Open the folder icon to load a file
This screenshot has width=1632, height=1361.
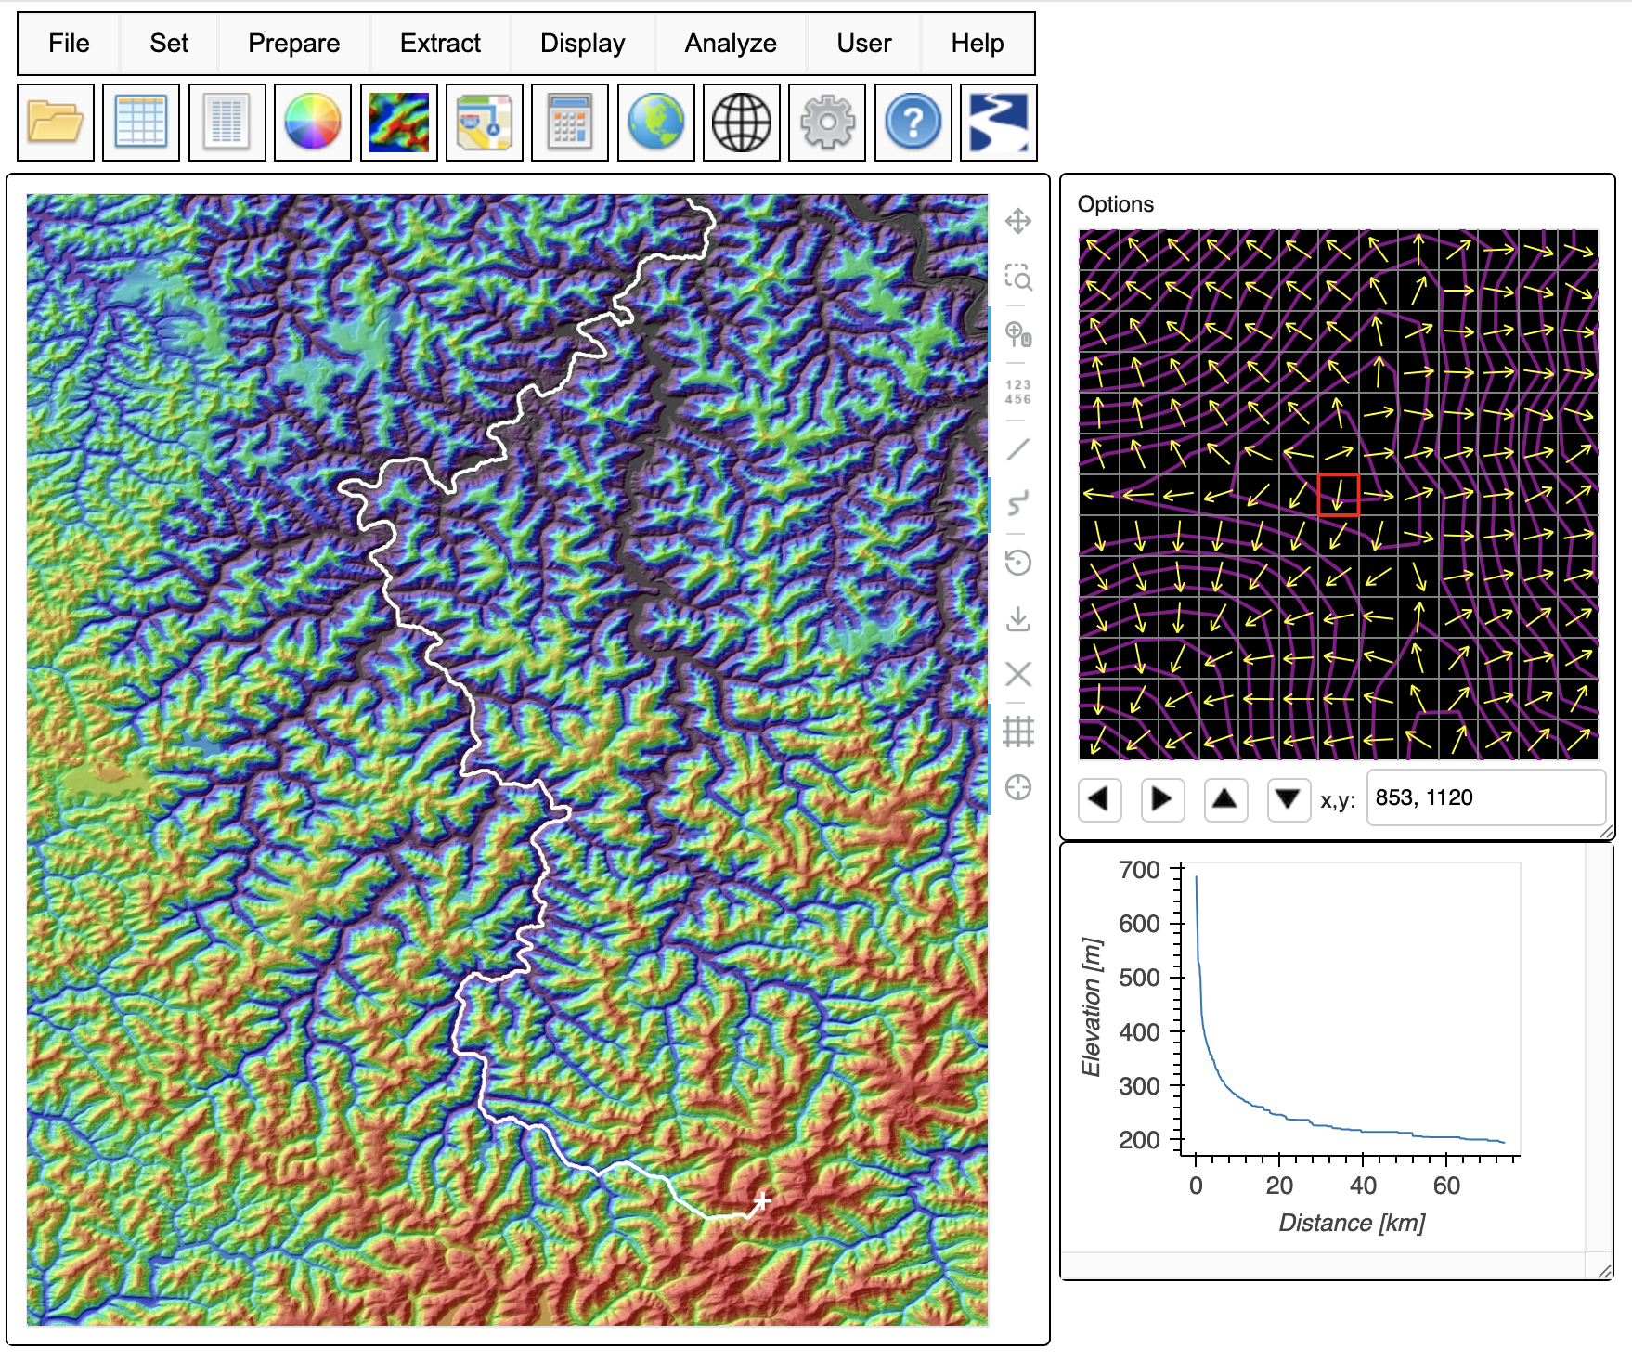[56, 123]
